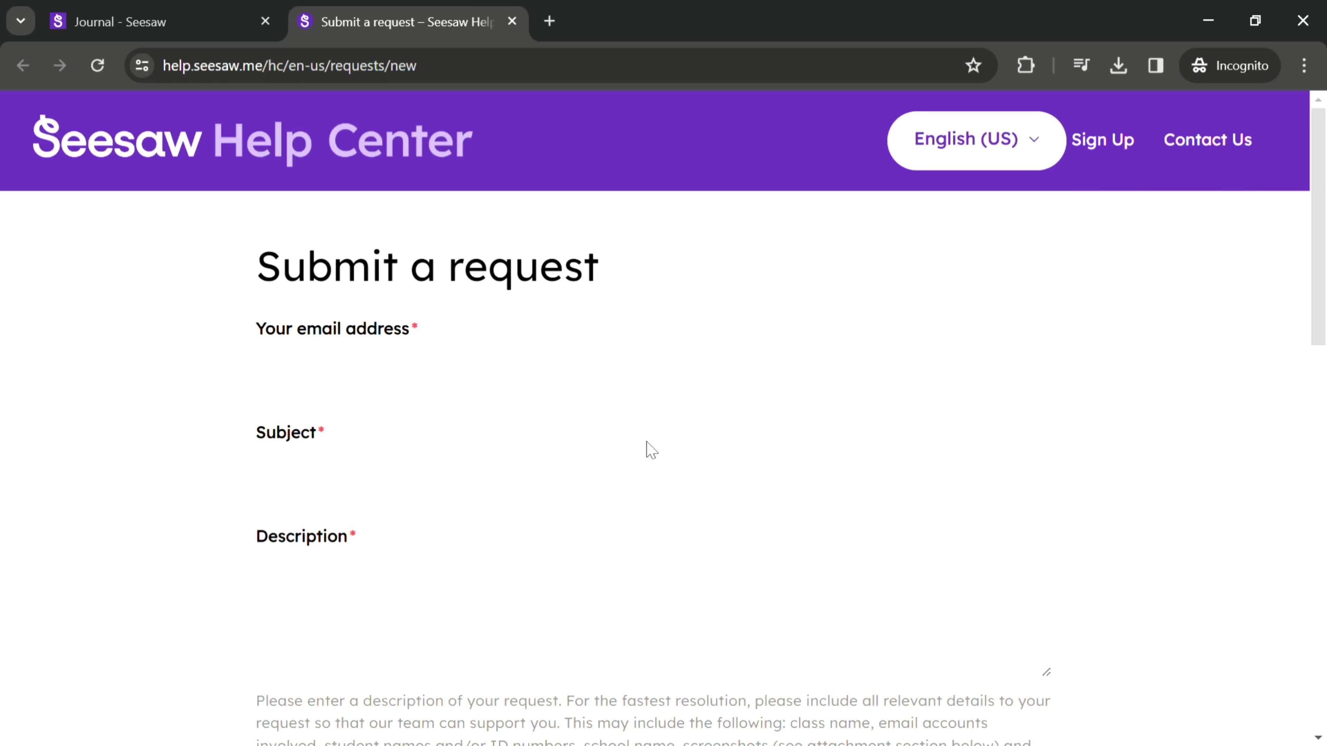Image resolution: width=1327 pixels, height=746 pixels.
Task: Click the description resize handle
Action: click(1046, 672)
